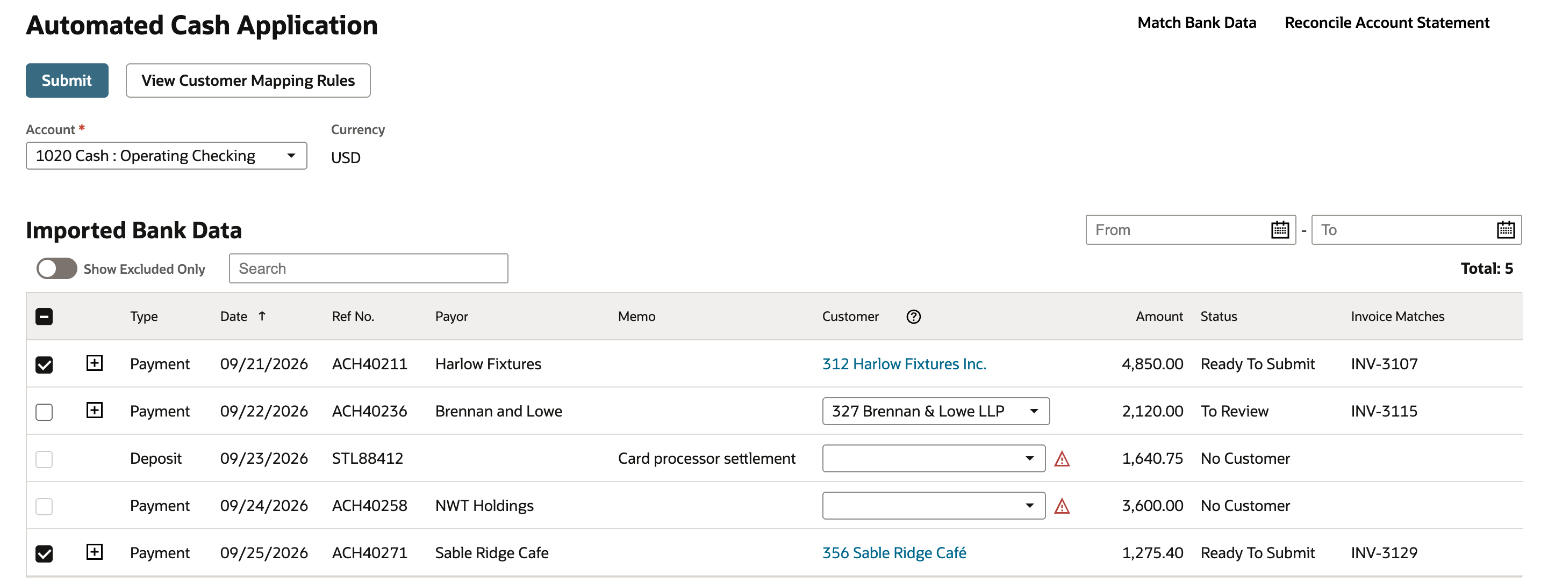Click the Ref No. column header
The width and height of the screenshot is (1548, 584).
pos(353,316)
